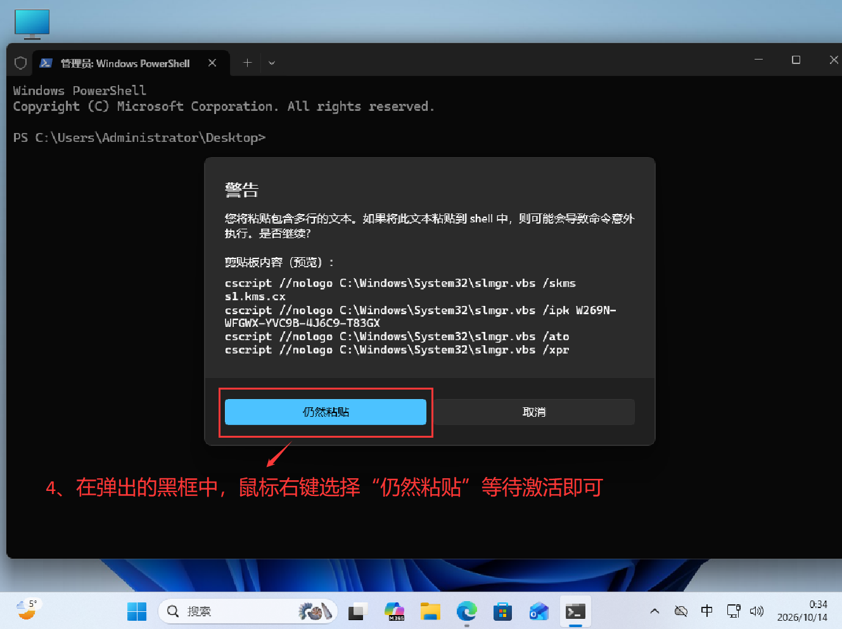Minimize the PowerShell window

coord(758,60)
